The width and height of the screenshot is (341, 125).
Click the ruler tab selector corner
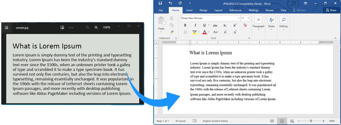[157, 43]
